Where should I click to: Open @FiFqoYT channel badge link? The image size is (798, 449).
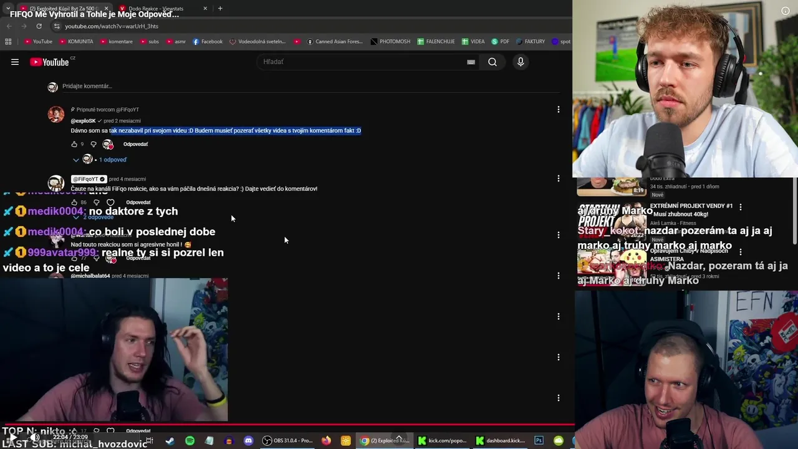pyautogui.click(x=89, y=179)
